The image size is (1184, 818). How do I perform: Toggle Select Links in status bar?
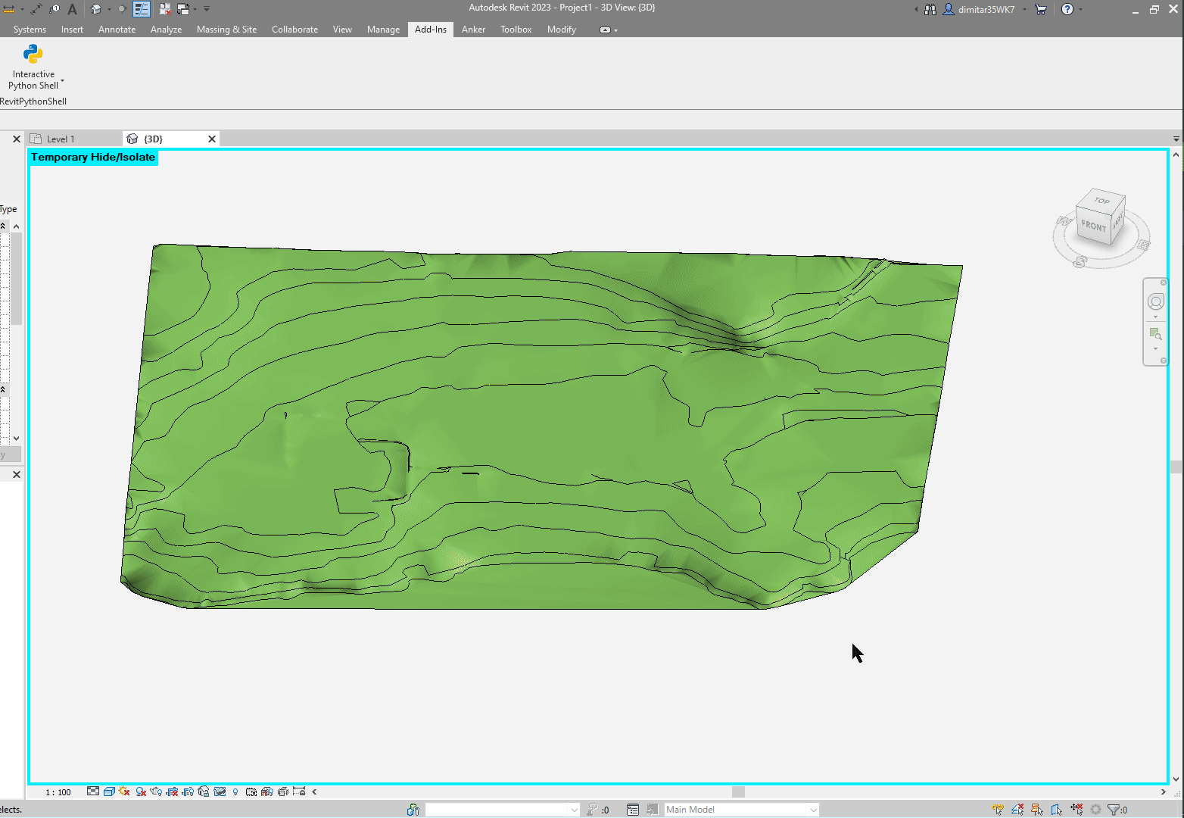998,810
